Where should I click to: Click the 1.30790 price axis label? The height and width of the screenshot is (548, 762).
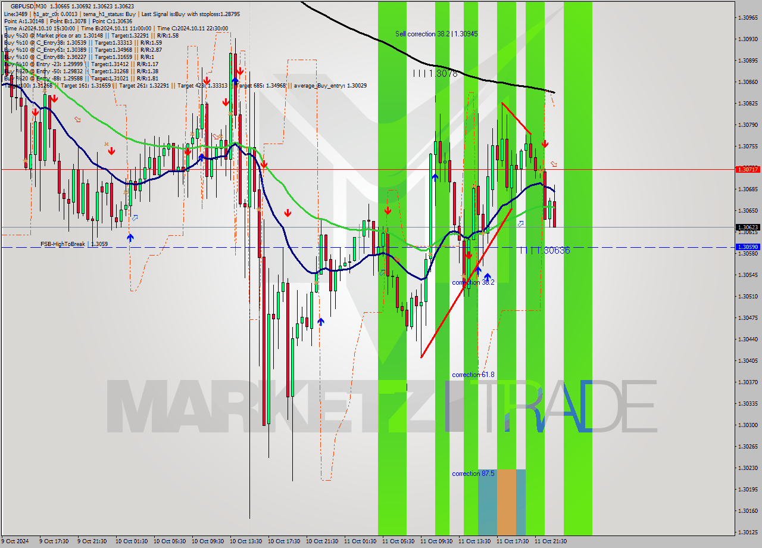(x=747, y=125)
